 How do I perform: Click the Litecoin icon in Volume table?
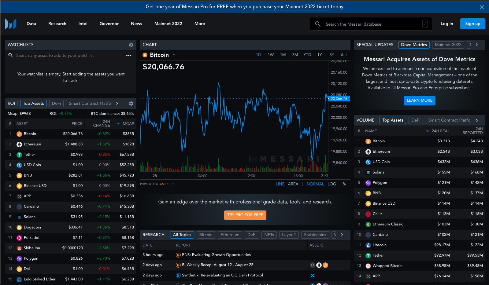tap(368, 245)
